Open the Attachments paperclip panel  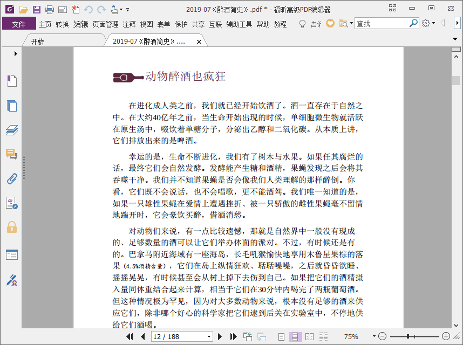pyautogui.click(x=12, y=179)
